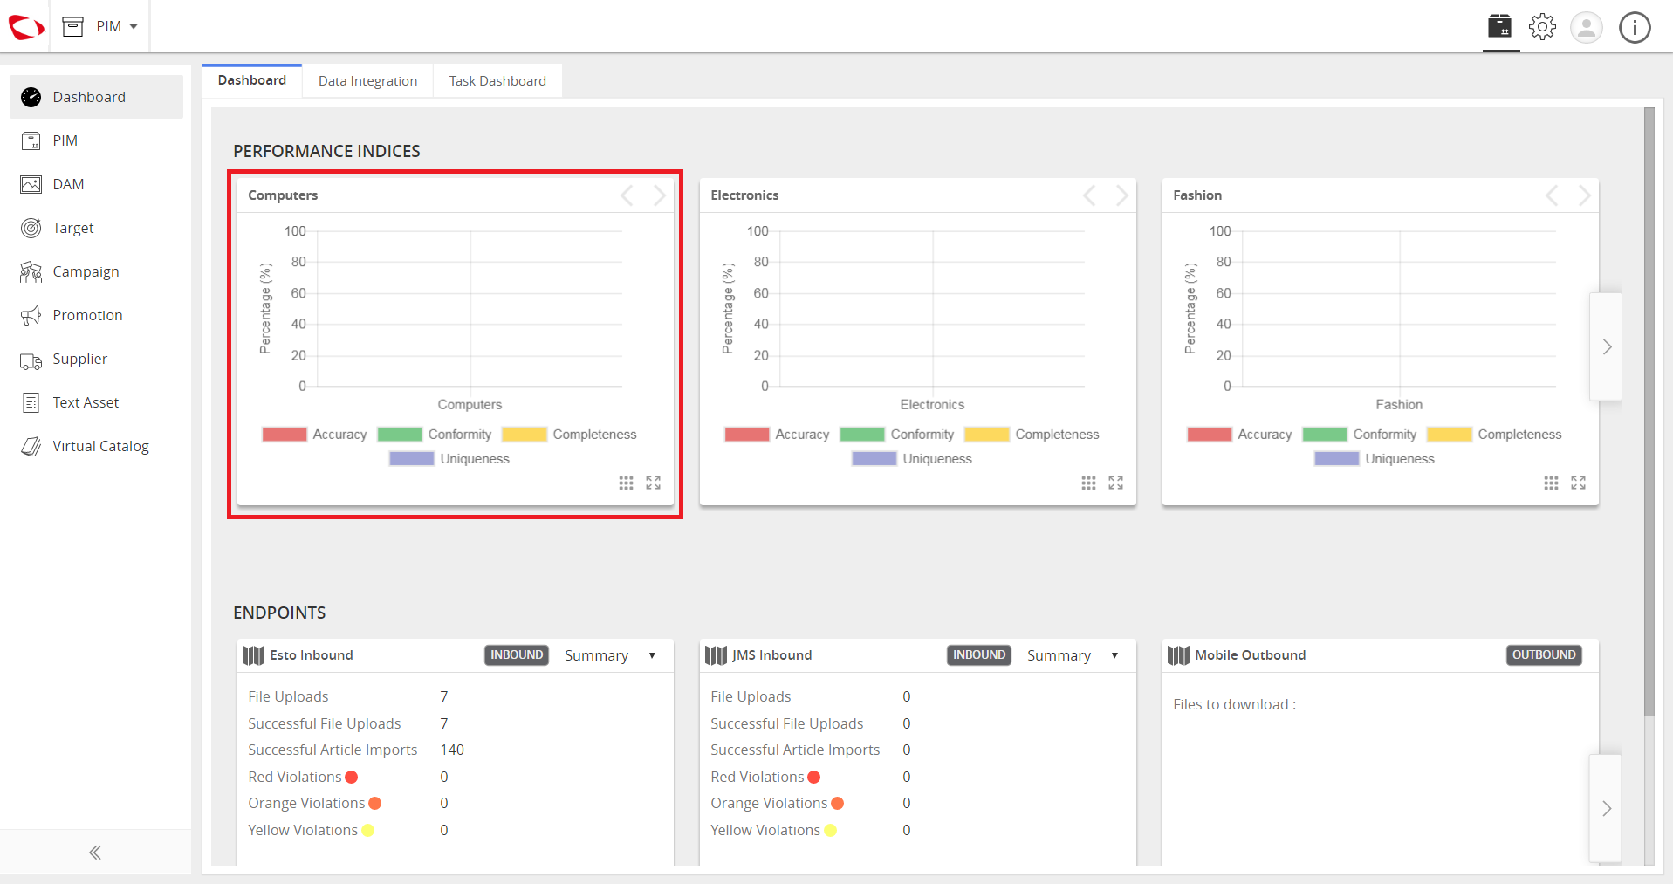This screenshot has width=1673, height=884.
Task: Open Summary dropdown on JMS Inbound
Action: pyautogui.click(x=1073, y=655)
